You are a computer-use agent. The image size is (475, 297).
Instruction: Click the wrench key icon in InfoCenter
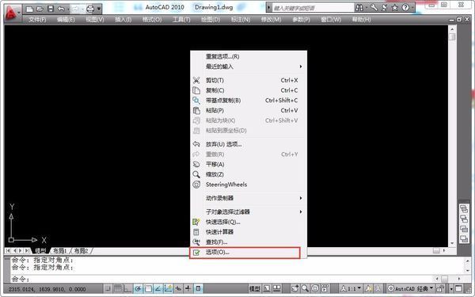click(374, 8)
